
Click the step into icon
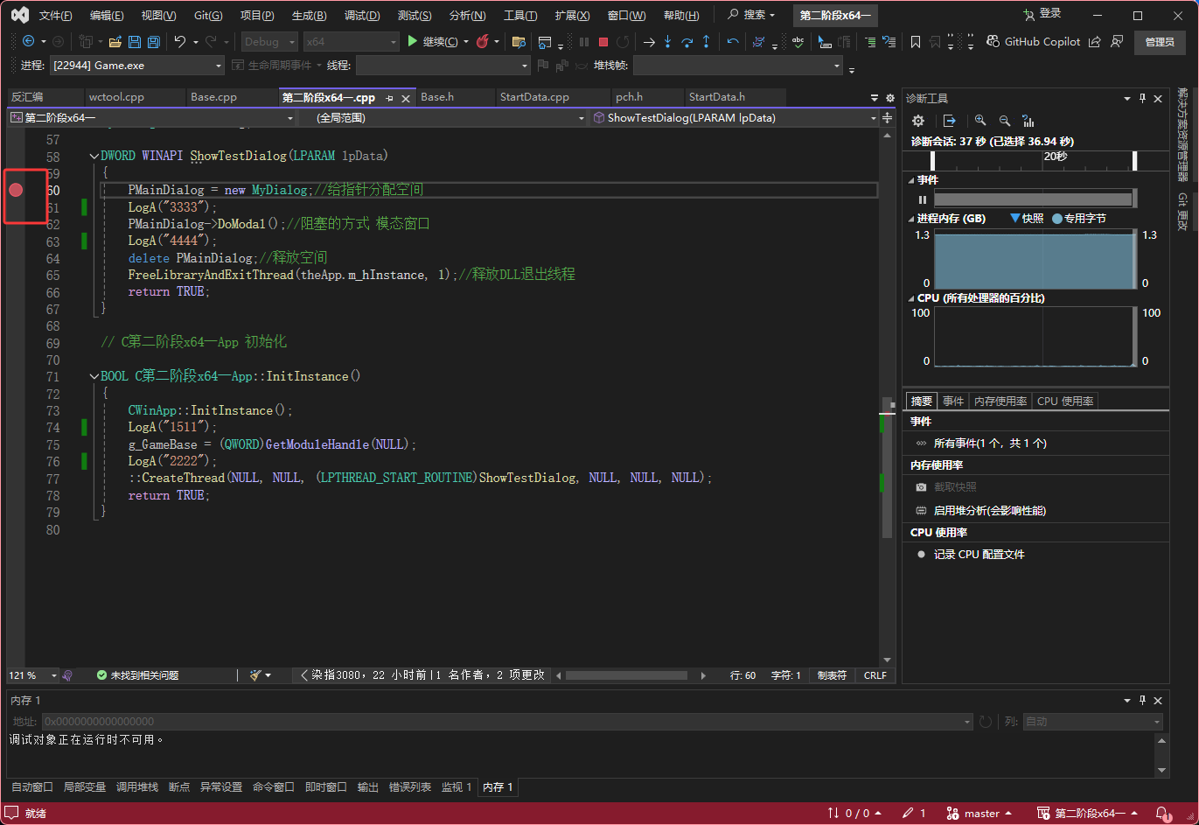pos(667,41)
